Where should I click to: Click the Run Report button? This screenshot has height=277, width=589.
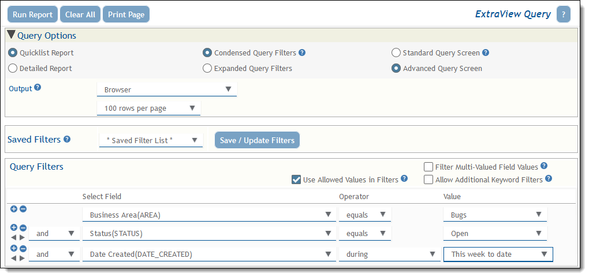tap(32, 14)
